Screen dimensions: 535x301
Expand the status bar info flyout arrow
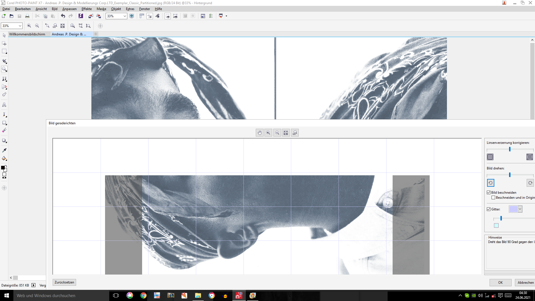click(33, 285)
